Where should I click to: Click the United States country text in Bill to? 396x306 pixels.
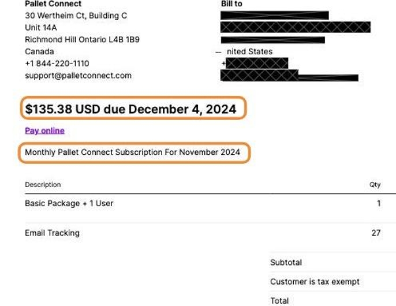point(249,51)
